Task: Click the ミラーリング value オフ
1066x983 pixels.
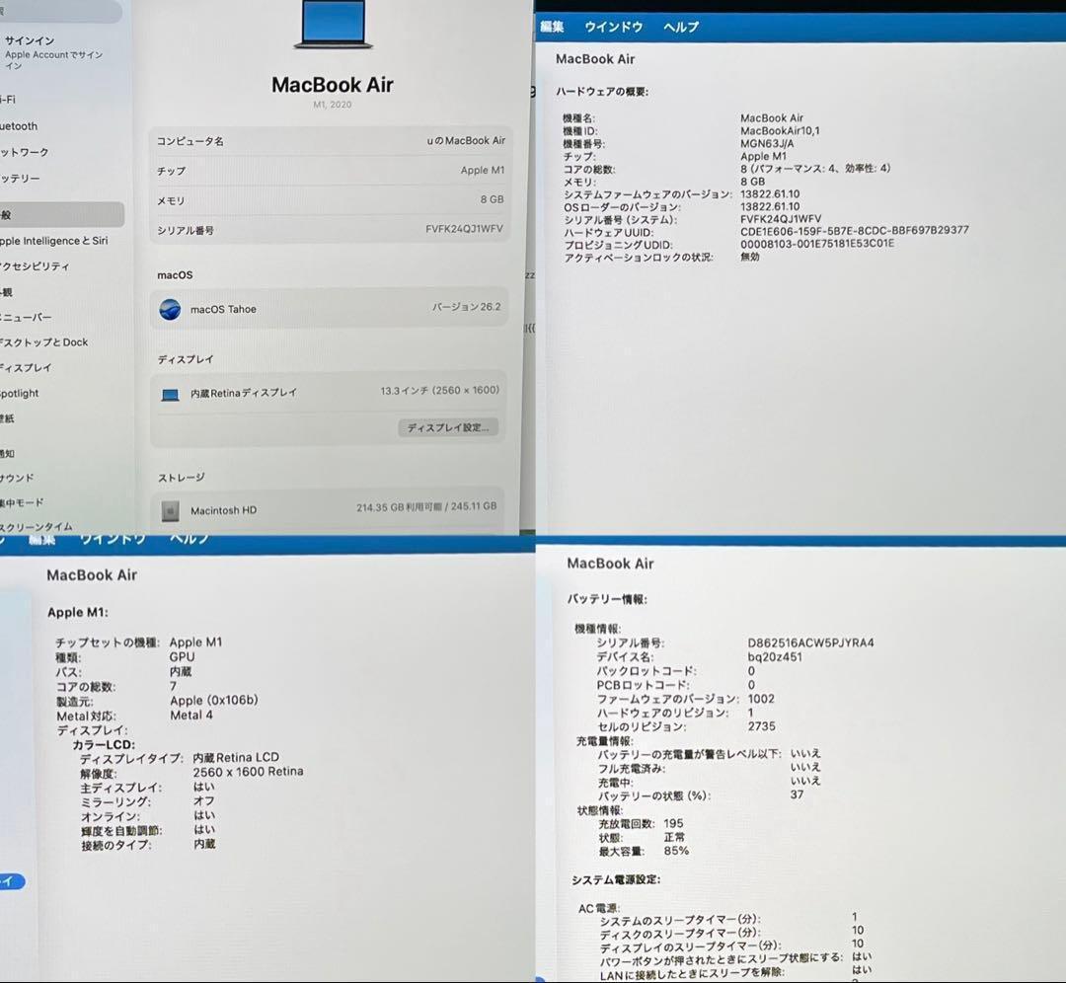Action: pos(204,800)
